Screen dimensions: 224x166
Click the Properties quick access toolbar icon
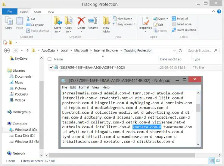click(6, 43)
